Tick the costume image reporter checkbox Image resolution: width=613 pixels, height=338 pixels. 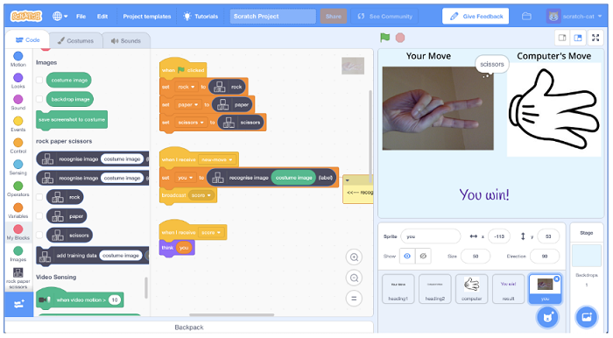pos(39,80)
